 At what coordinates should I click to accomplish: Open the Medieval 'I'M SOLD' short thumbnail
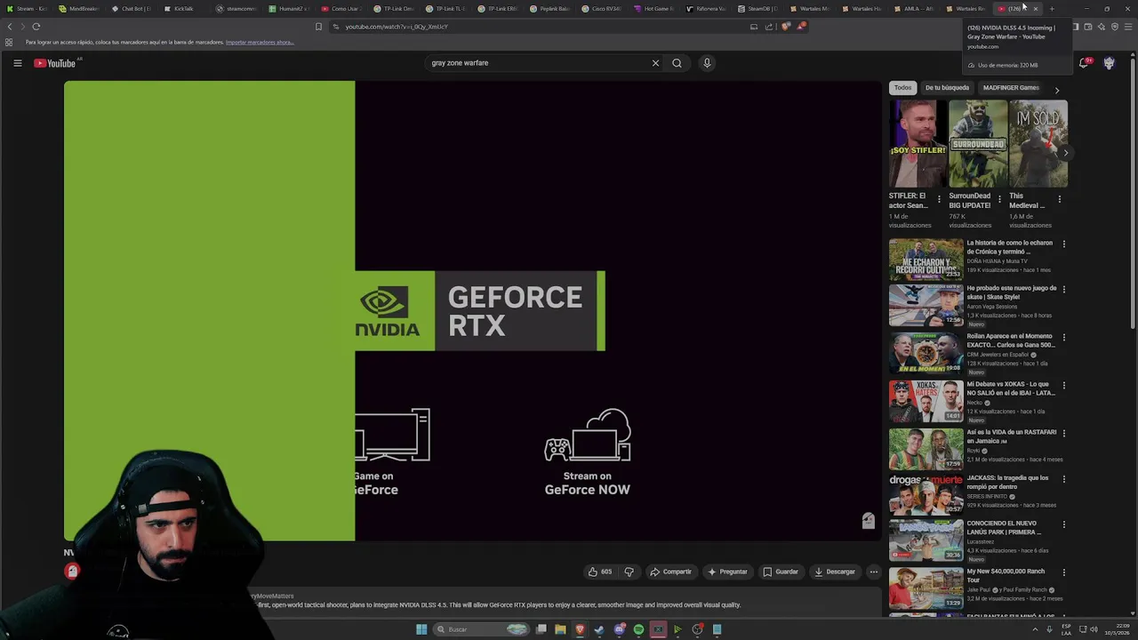(x=1038, y=143)
